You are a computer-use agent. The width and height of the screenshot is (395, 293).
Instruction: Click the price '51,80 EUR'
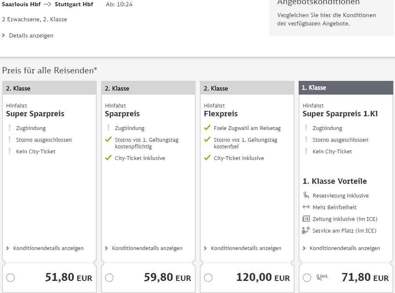pos(68,278)
